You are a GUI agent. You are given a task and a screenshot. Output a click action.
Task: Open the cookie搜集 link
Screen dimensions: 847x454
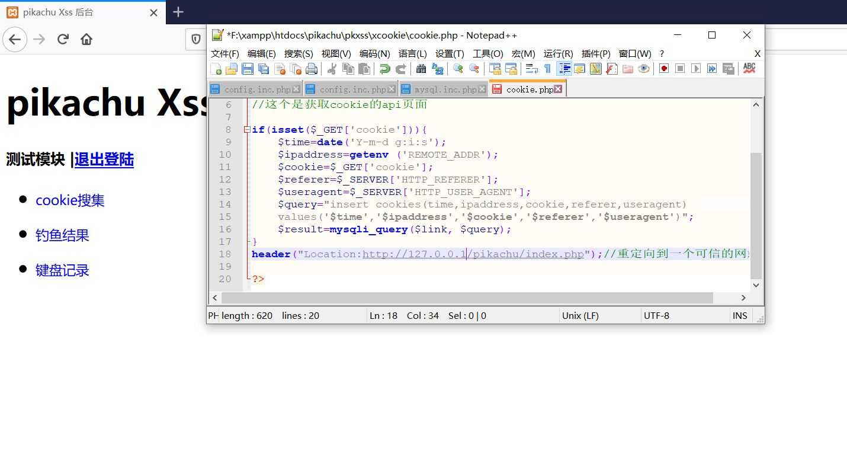70,200
